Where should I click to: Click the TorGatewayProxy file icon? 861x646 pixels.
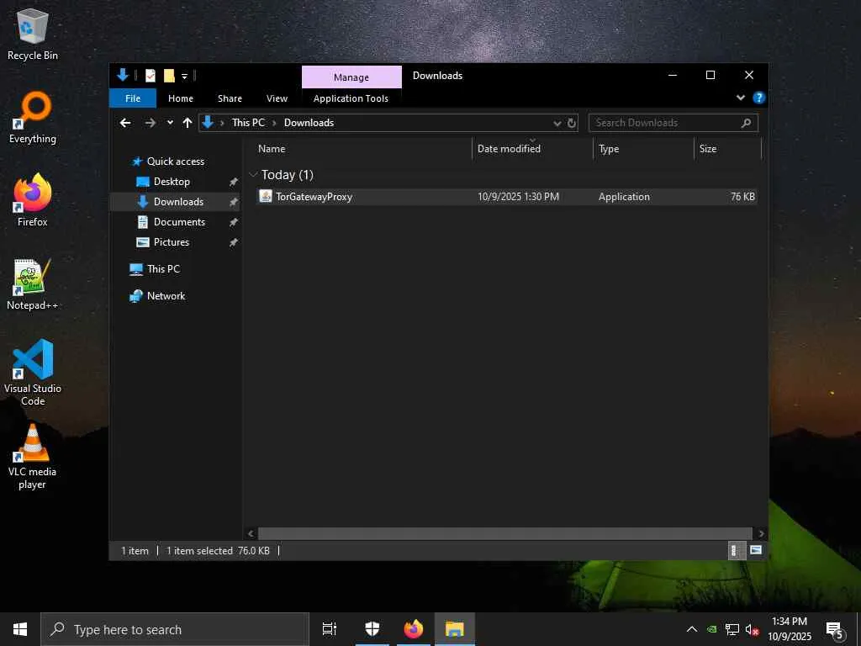click(265, 196)
